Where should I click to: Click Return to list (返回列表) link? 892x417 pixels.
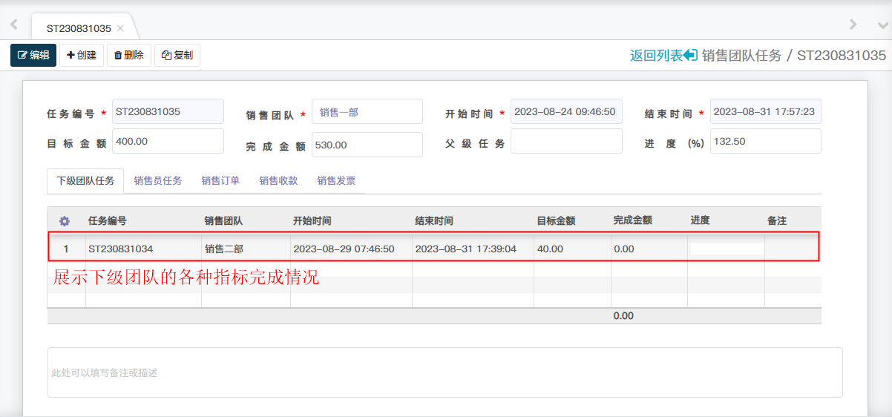coord(663,55)
